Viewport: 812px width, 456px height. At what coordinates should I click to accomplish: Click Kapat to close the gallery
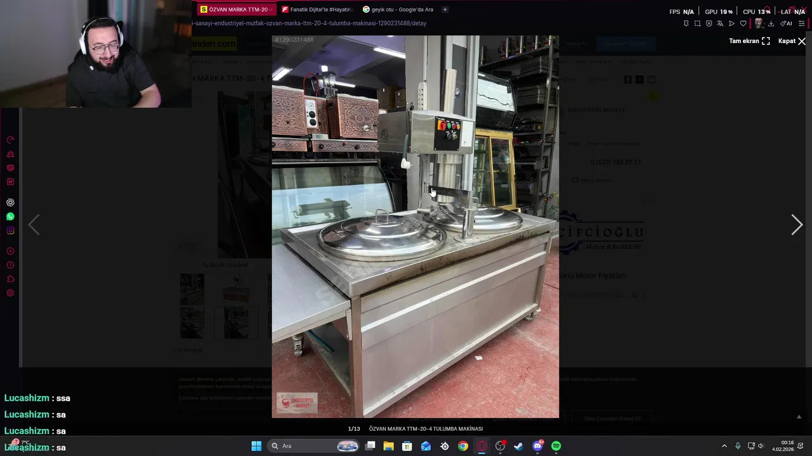pyautogui.click(x=792, y=41)
